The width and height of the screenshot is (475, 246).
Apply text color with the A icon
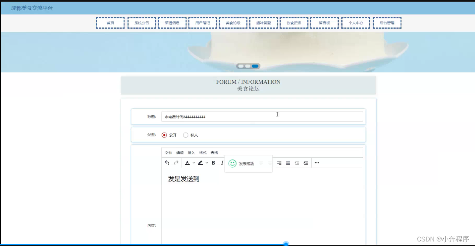(187, 163)
